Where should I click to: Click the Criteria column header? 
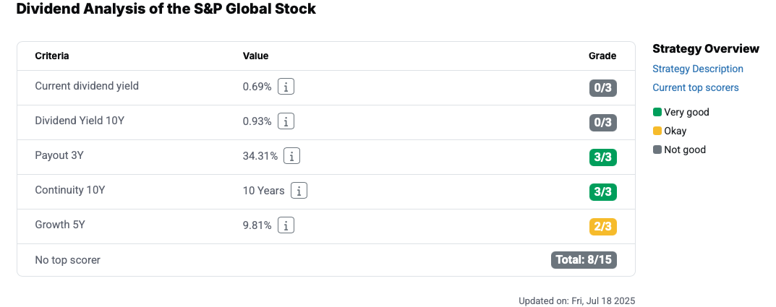(x=52, y=56)
